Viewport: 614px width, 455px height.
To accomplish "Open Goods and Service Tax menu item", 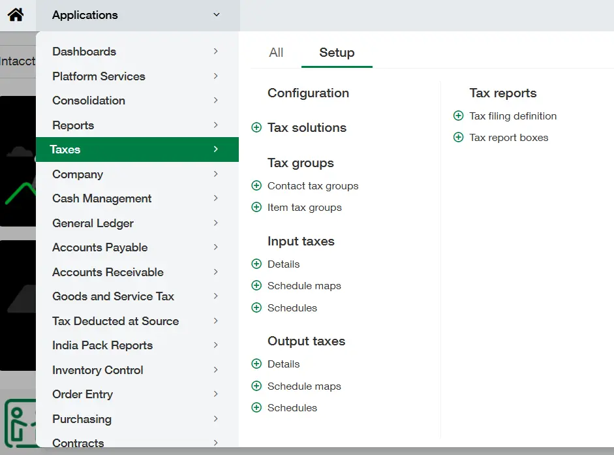I will (138, 296).
